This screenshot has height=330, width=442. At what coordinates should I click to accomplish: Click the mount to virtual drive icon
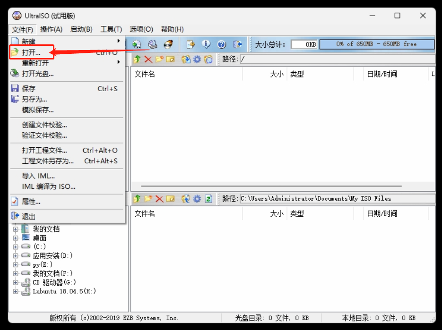click(x=153, y=44)
